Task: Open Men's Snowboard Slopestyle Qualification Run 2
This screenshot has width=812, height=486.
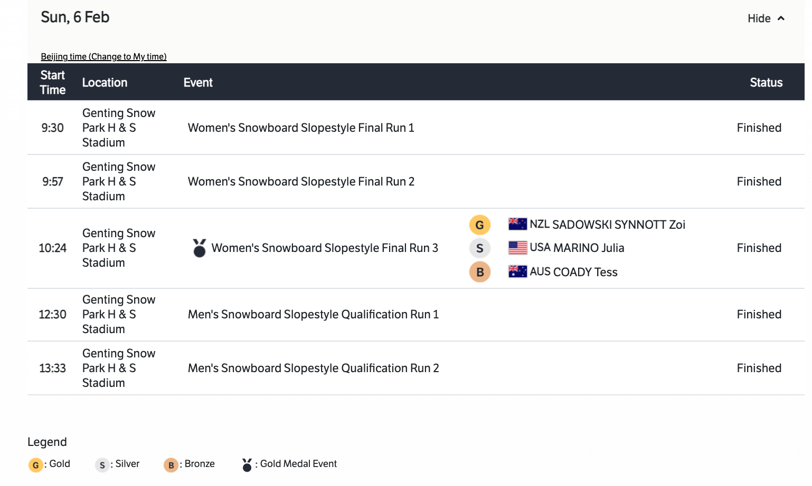Action: (x=313, y=368)
